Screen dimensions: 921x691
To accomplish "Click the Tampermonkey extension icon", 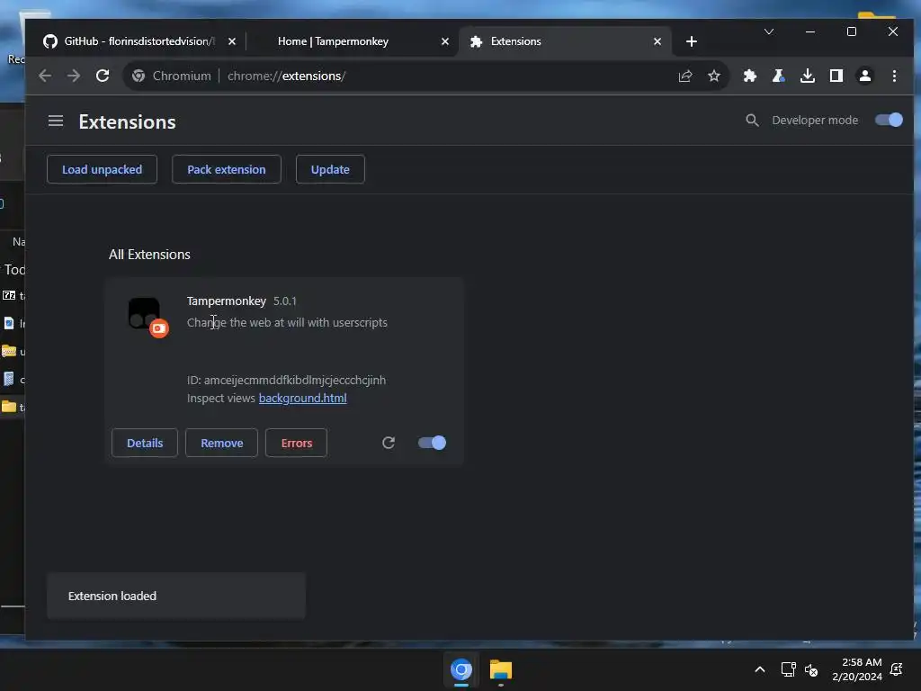I will click(147, 316).
